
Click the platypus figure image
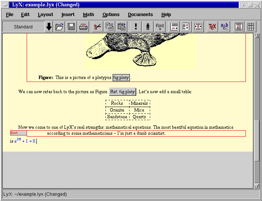(140, 51)
